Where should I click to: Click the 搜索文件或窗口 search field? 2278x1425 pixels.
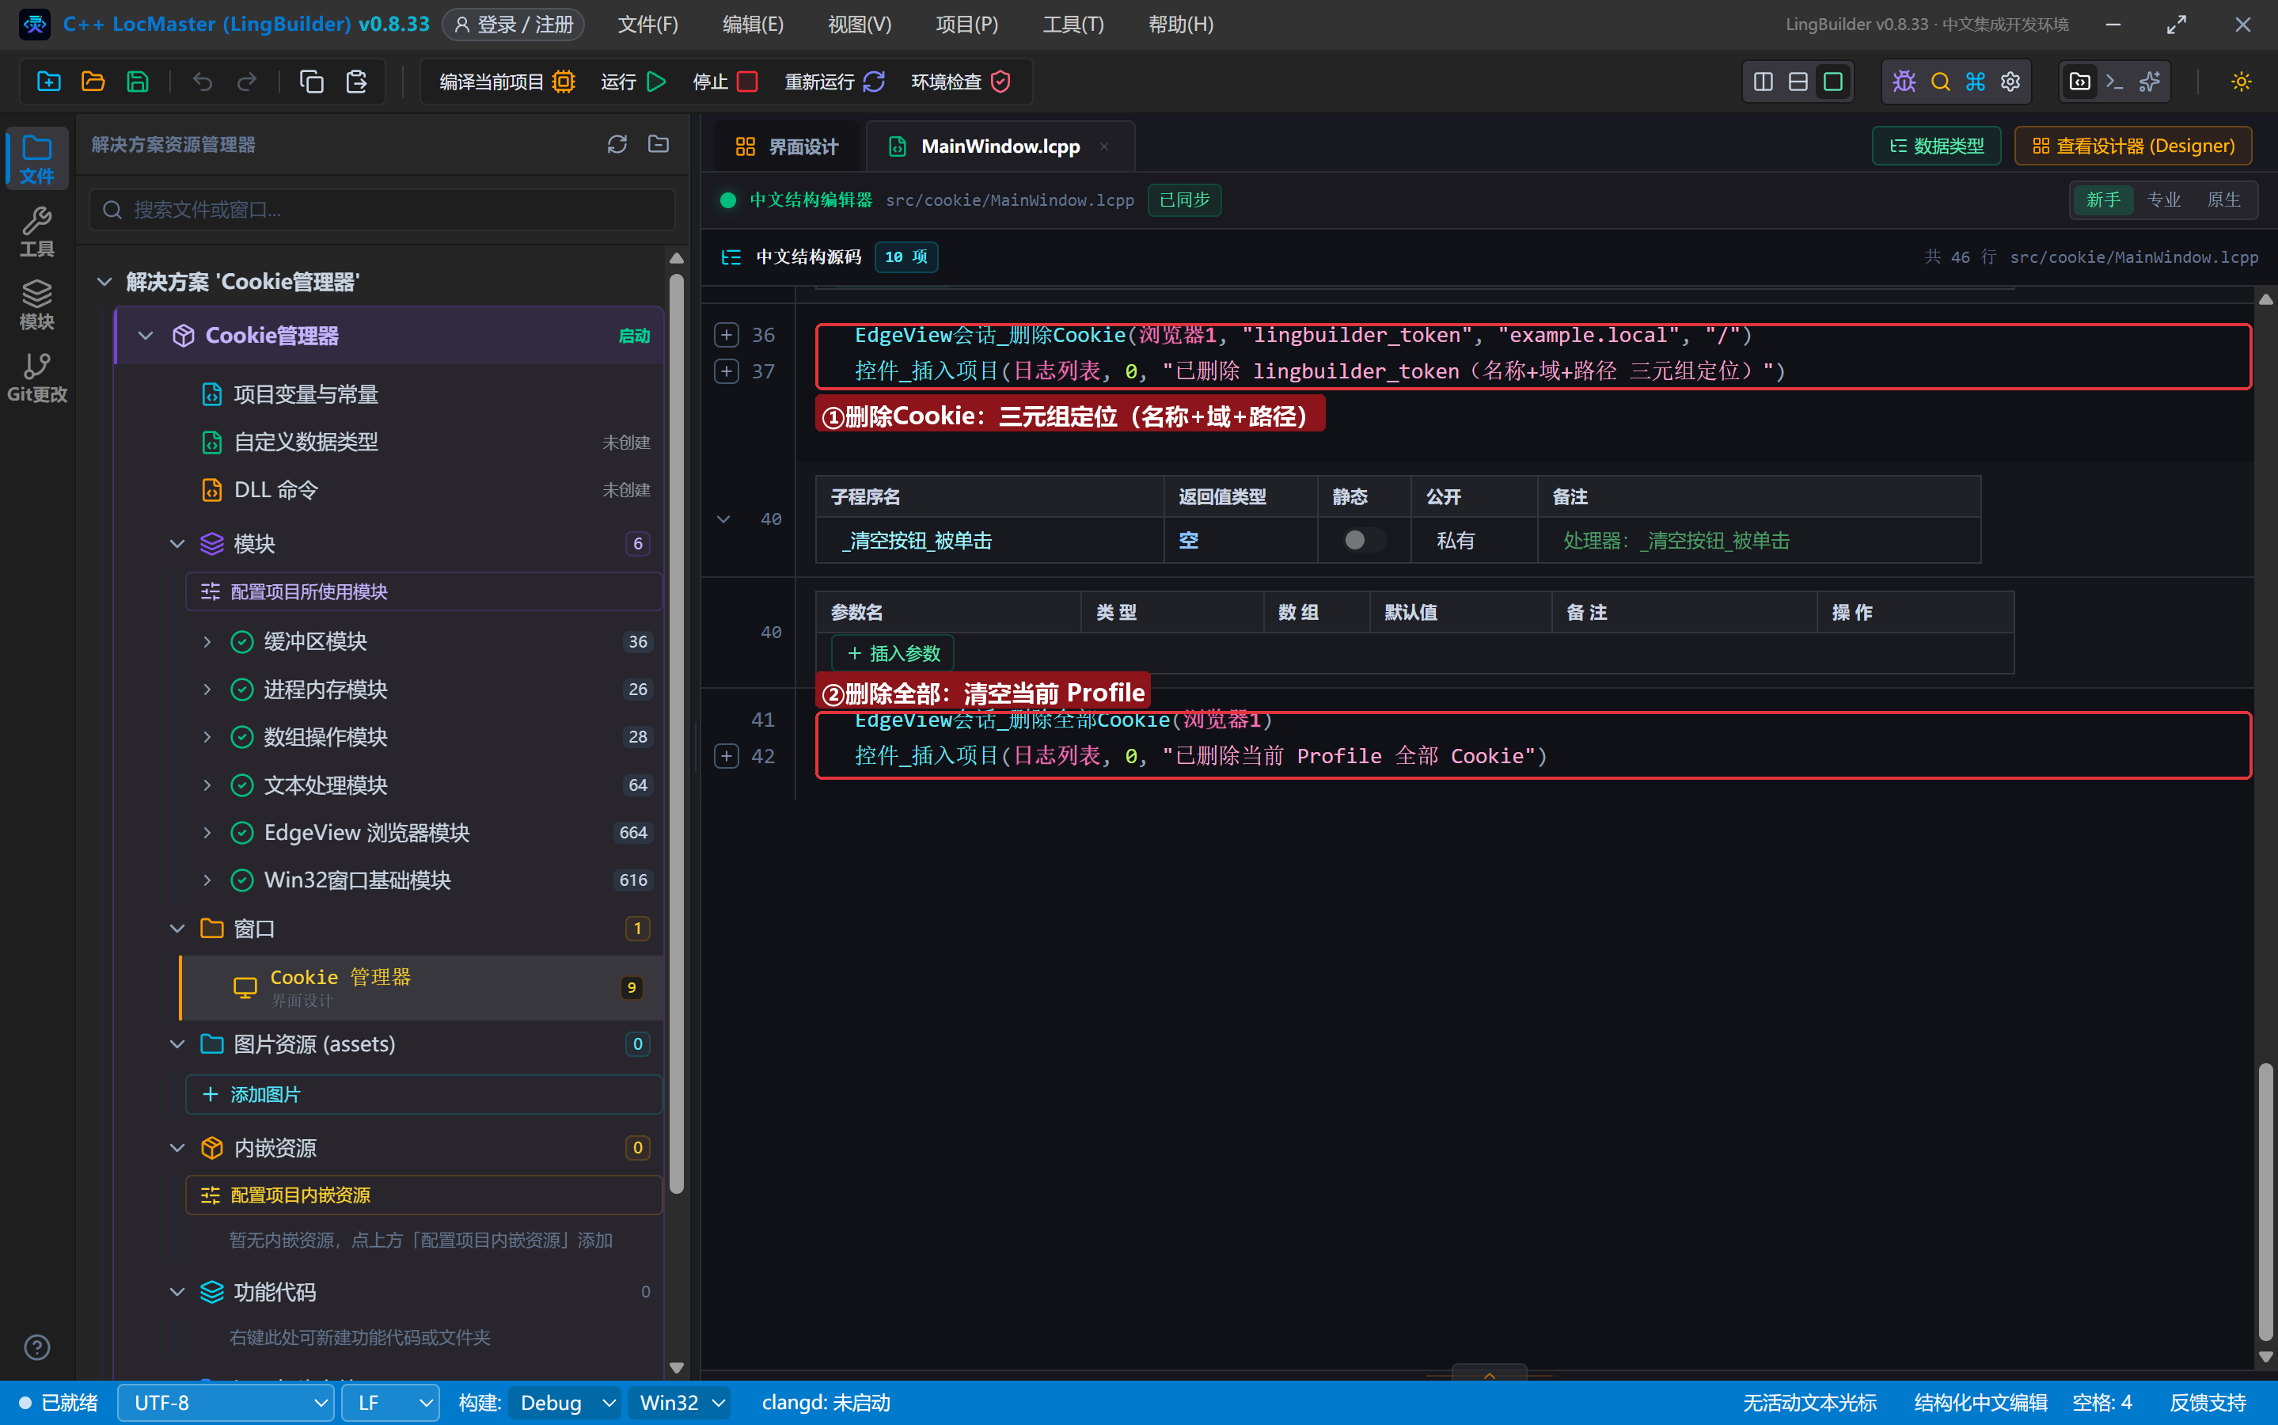pyautogui.click(x=382, y=209)
